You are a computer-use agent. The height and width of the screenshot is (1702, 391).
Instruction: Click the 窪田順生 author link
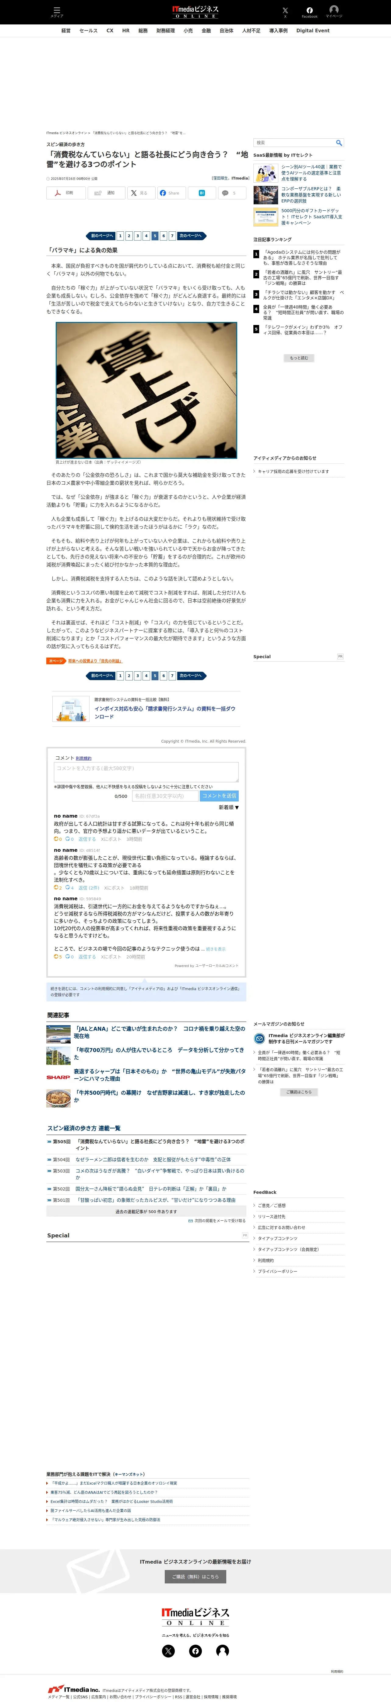pyautogui.click(x=220, y=178)
